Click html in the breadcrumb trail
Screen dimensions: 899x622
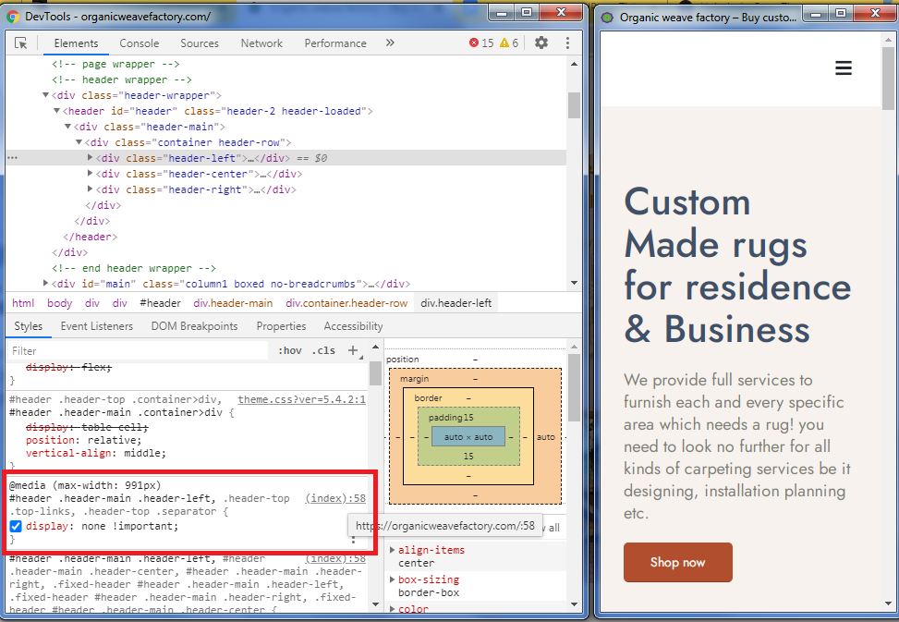pyautogui.click(x=23, y=303)
